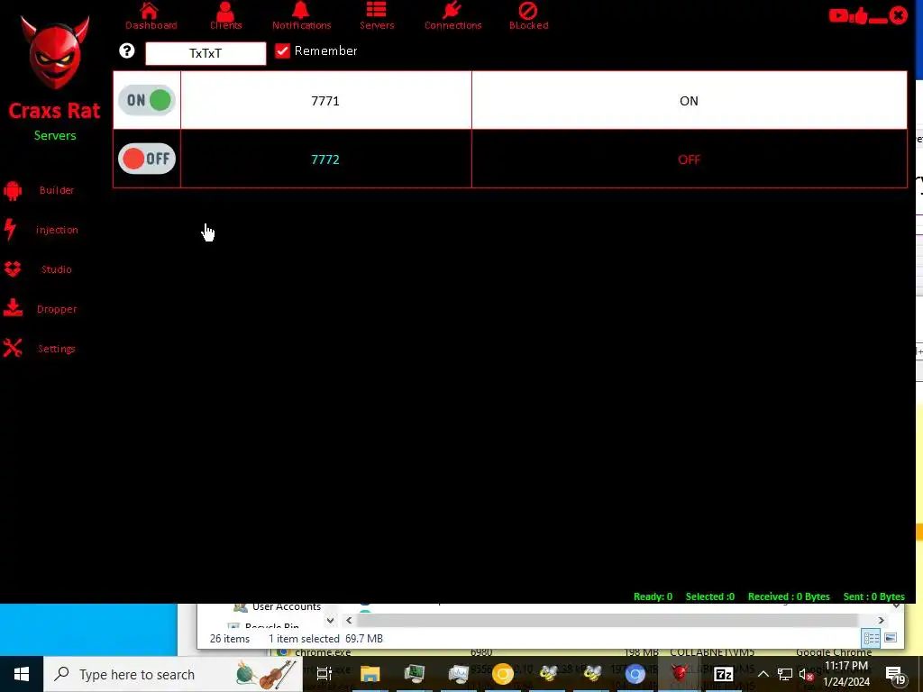
Task: Click the red devil Craxs Rat logo
Action: point(55,51)
